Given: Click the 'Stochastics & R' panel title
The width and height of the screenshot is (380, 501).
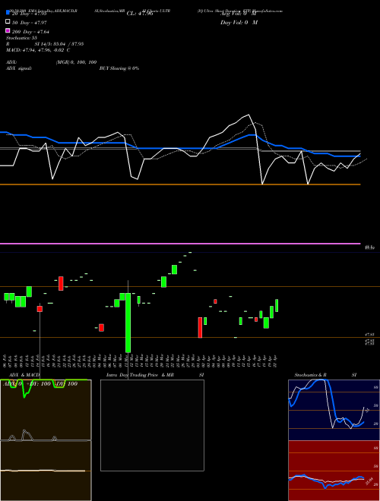Looking at the screenshot, I should 311,375.
